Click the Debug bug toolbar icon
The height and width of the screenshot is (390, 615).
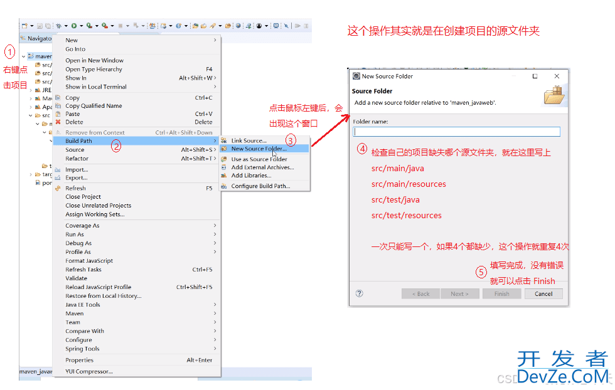[58, 26]
